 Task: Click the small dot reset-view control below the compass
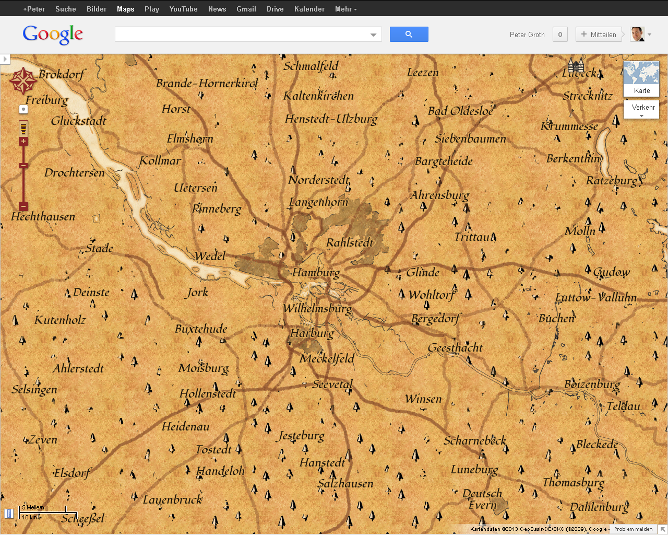click(x=23, y=109)
